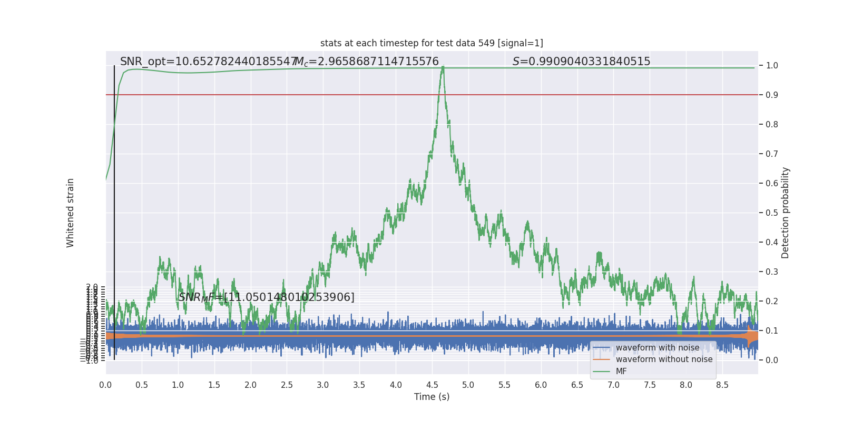Screen dimensions: 843x421
Task: Select 0.1 on the detection probability axis
Action: coord(772,331)
